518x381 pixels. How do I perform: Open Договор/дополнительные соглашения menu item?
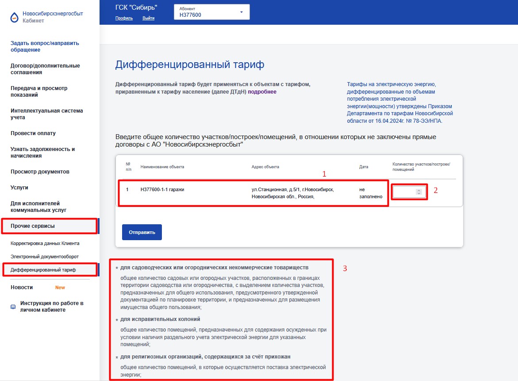pyautogui.click(x=45, y=69)
